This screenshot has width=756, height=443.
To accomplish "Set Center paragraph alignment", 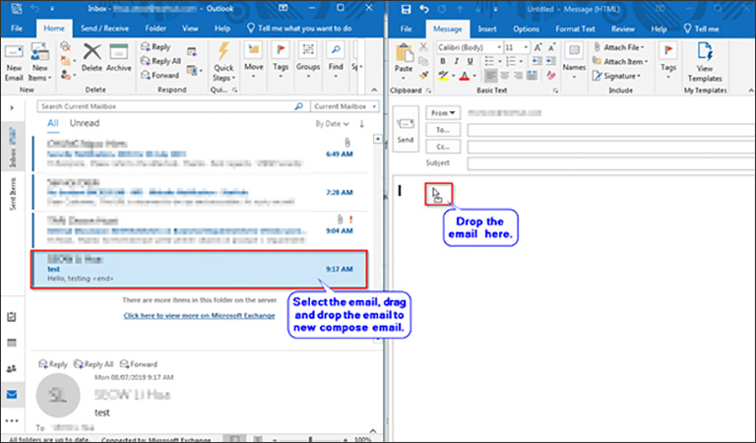I will [505, 75].
